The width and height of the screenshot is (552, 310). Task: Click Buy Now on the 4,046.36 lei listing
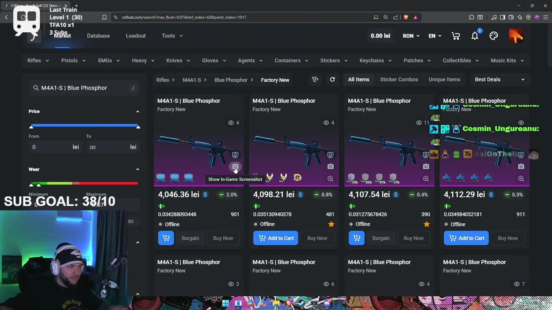pos(223,238)
